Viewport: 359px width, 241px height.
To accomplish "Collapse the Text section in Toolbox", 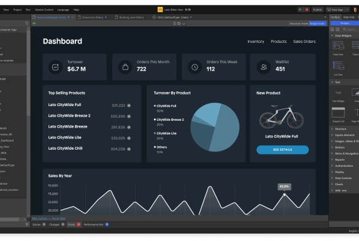I will tap(332, 82).
